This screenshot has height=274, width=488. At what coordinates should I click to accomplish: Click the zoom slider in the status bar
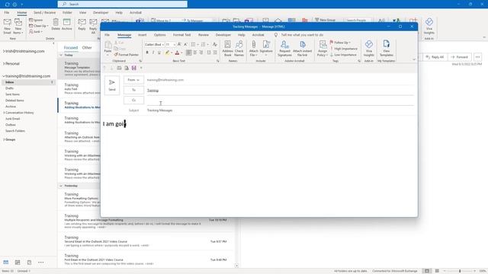point(460,271)
